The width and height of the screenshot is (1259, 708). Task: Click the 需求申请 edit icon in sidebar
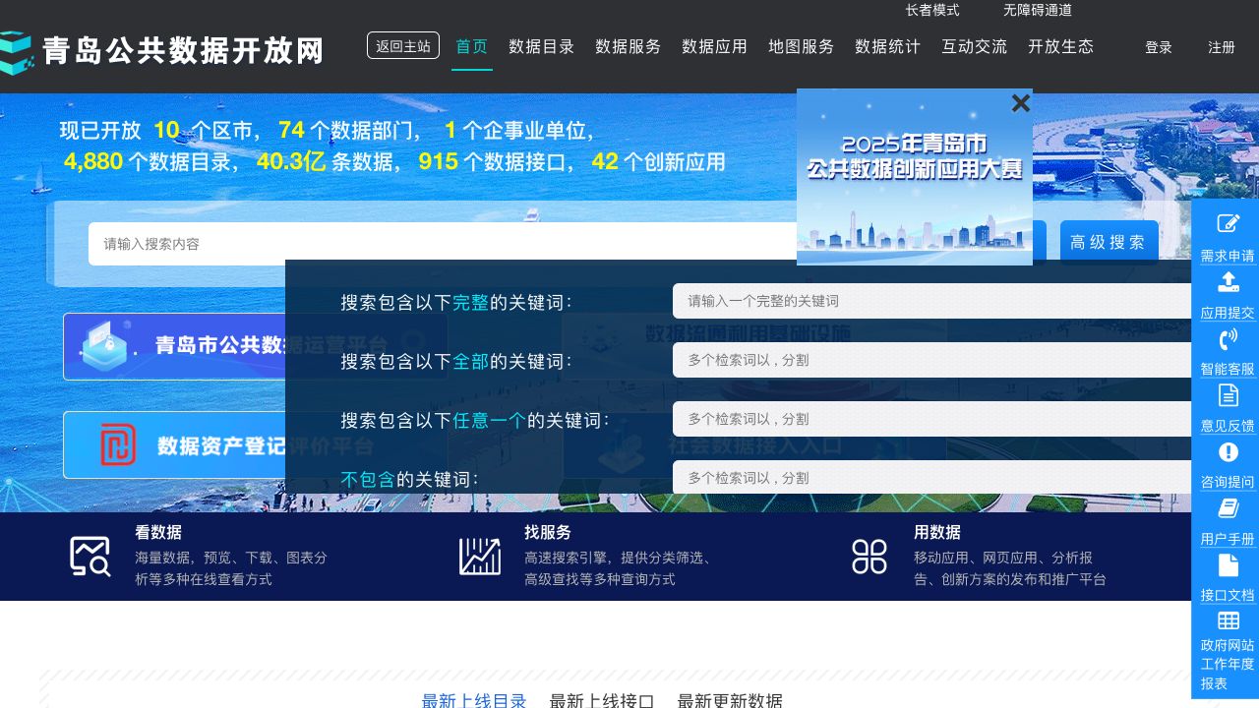click(x=1228, y=224)
